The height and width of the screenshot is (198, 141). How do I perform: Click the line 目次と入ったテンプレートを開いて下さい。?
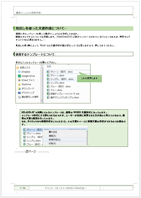tap(36, 62)
